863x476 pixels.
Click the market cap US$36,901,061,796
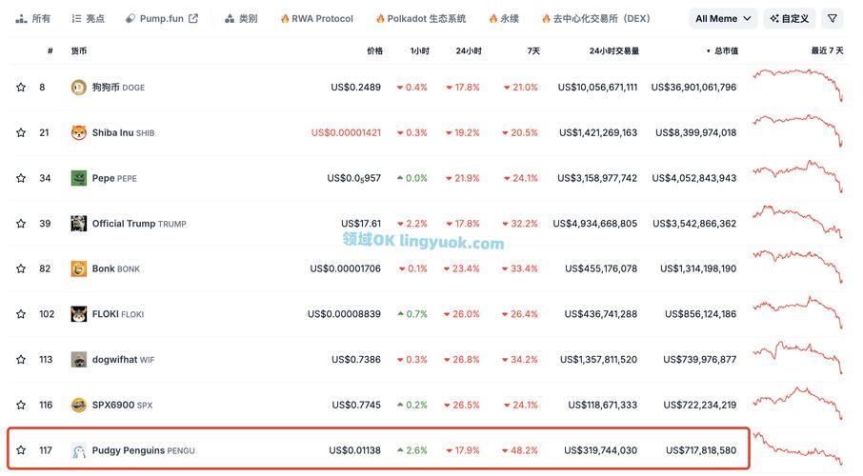point(693,87)
